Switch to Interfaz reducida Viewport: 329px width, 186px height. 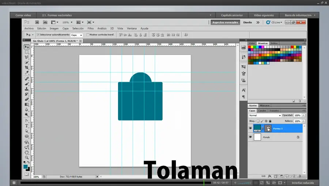(303, 183)
